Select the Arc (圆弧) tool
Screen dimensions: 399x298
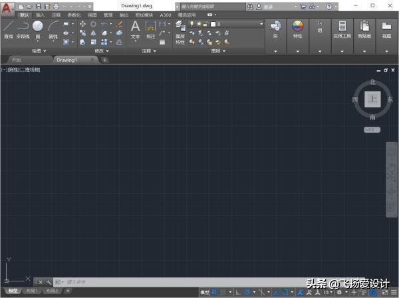tap(53, 30)
